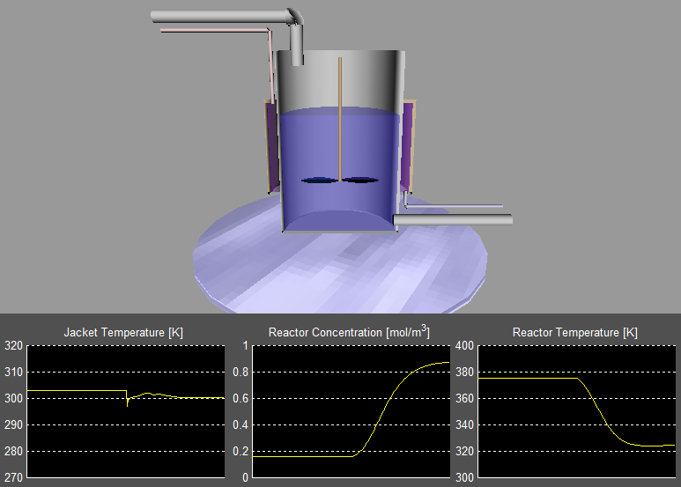
Task: Select the Reactor Temperature chart area
Action: coord(577,411)
